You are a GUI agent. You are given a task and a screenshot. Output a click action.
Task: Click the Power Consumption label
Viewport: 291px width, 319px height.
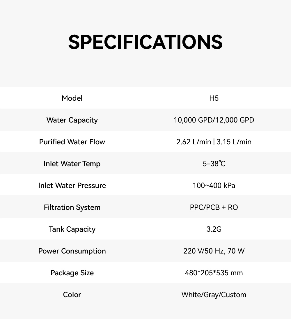(x=72, y=251)
